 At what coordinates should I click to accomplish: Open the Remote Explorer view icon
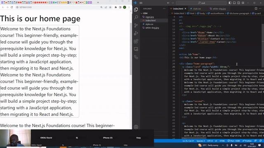click(x=136, y=49)
